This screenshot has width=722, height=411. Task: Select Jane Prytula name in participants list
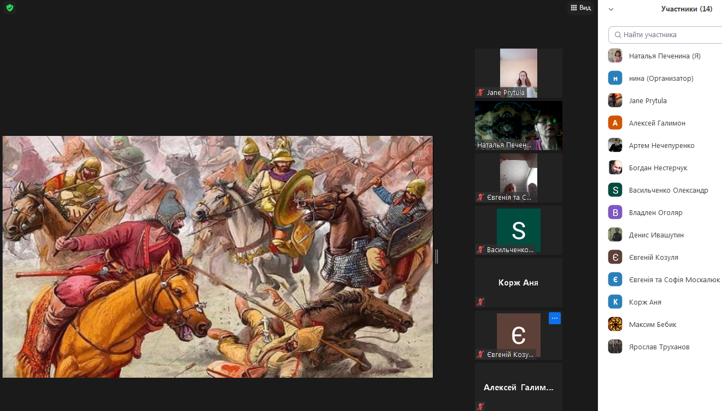[x=648, y=100]
